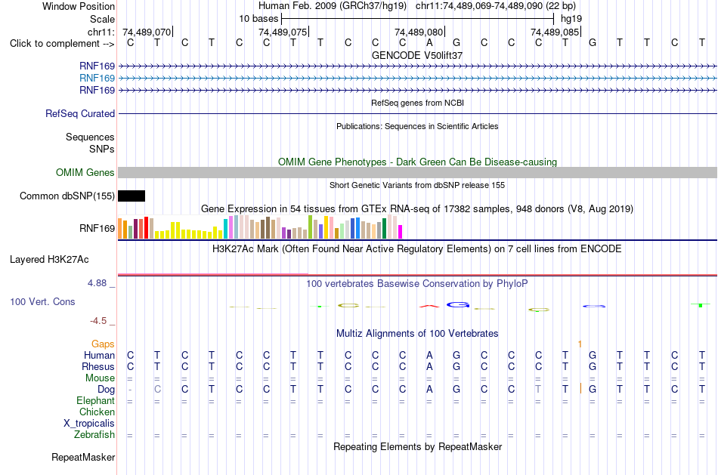Click the light-blue middle RNF169 transcript label
Screen dimensions: 718x475
coord(97,79)
